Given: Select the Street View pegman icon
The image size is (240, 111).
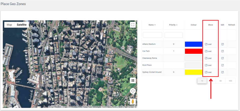Looking at the screenshot, I should [133, 102].
